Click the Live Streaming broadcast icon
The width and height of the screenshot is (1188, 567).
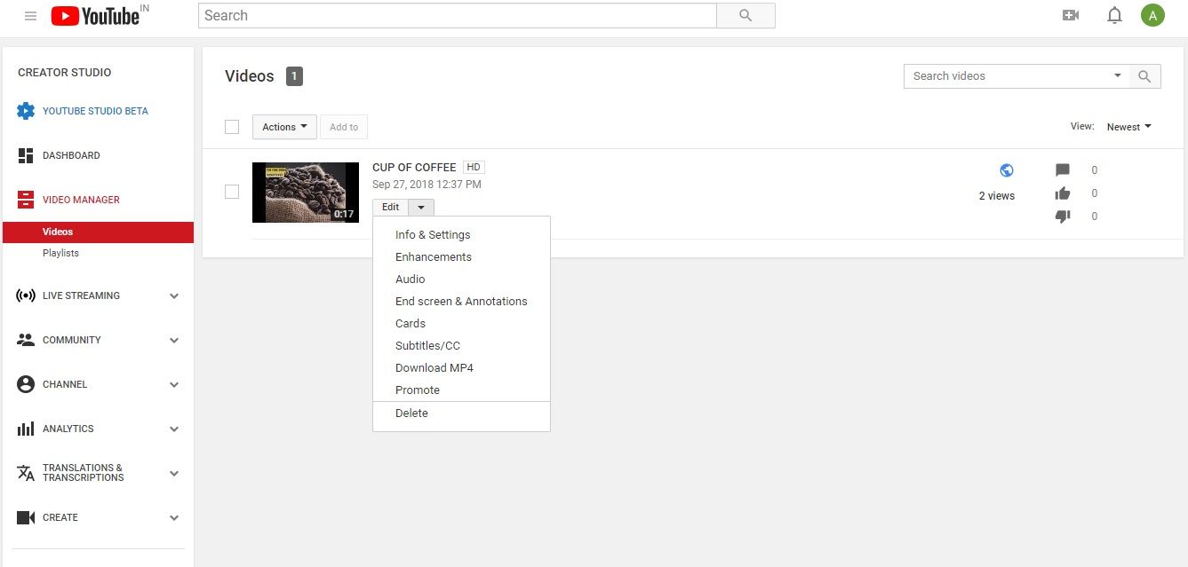point(26,295)
